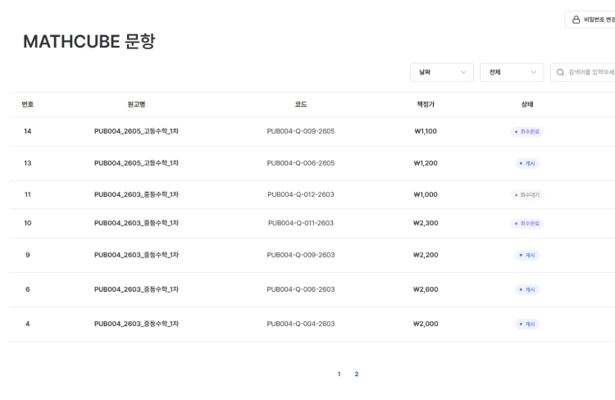The height and width of the screenshot is (400, 615).
Task: Click price ₩1,000
Action: [x=426, y=194]
